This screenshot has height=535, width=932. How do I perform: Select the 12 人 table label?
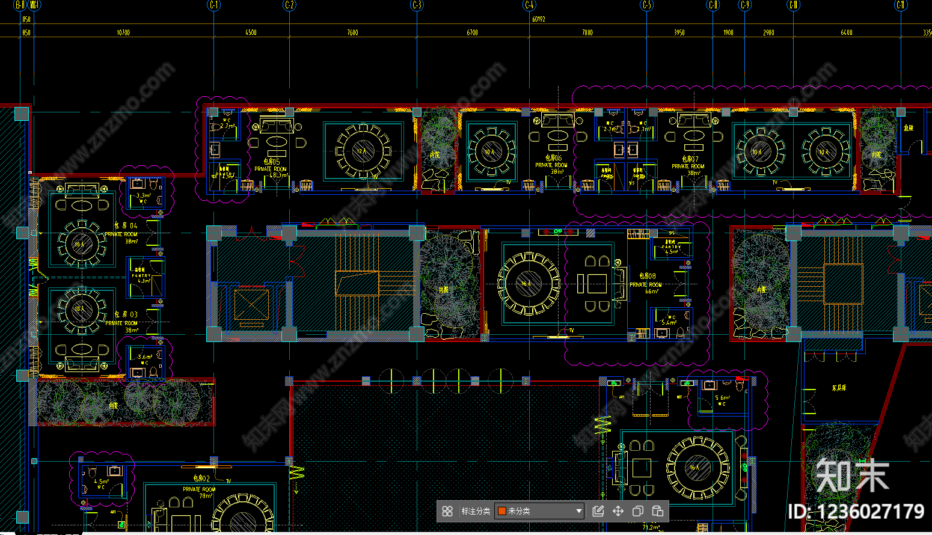(361, 151)
